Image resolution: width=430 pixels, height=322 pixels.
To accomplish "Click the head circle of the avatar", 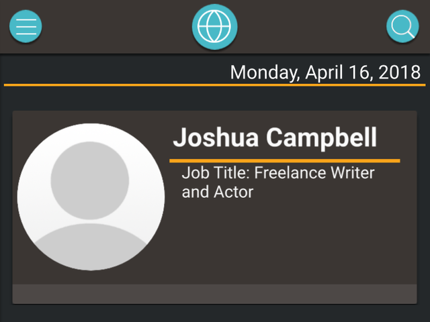I will (x=89, y=180).
